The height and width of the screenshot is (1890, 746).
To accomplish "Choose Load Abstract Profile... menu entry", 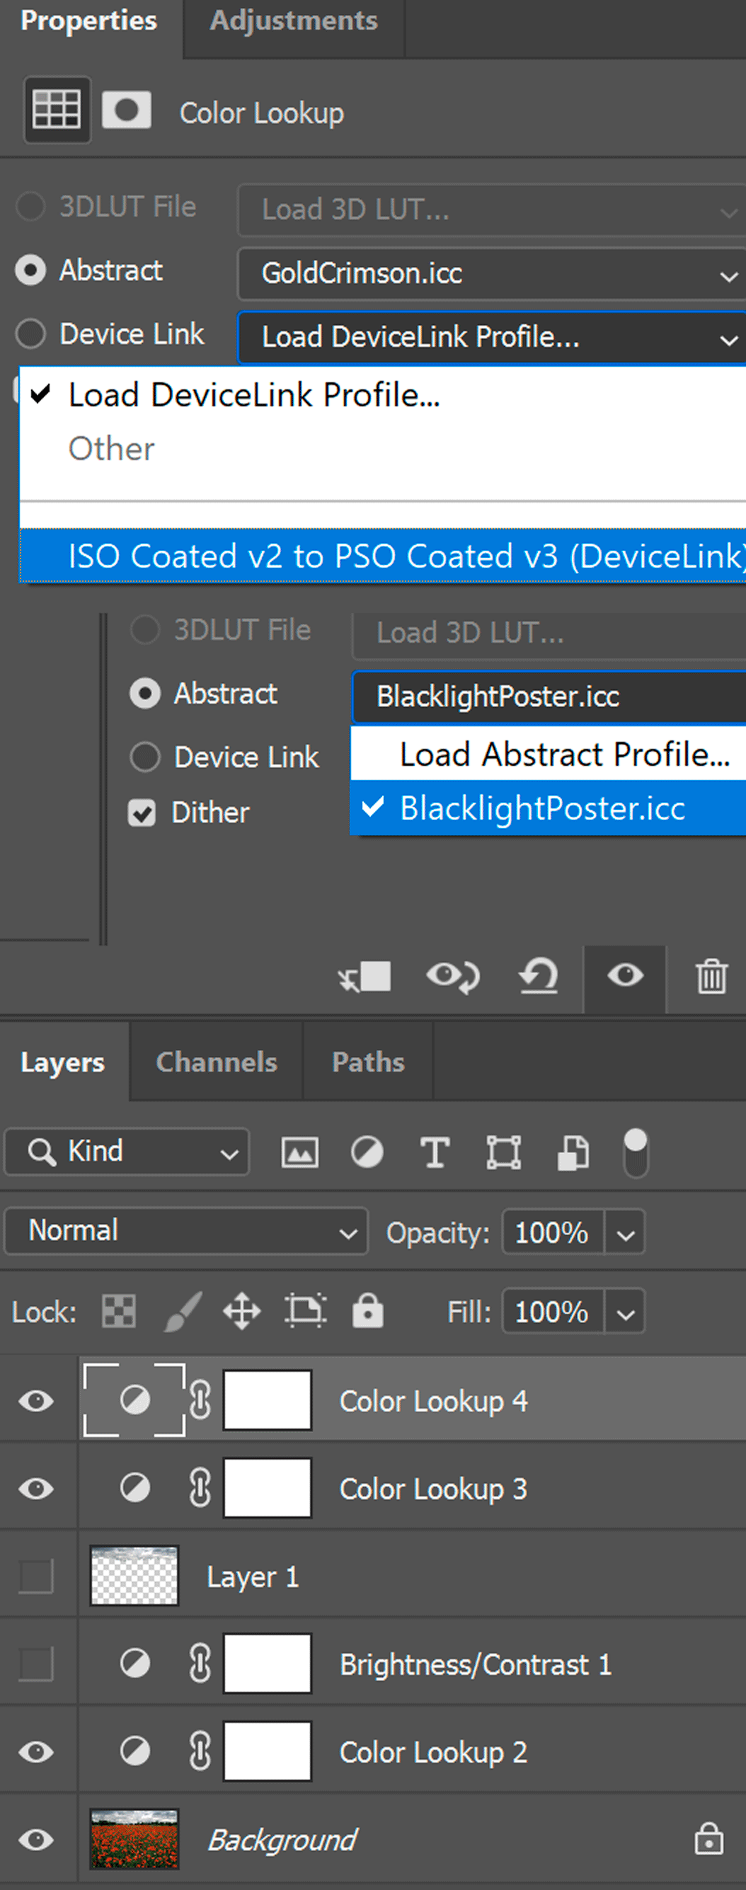I will (549, 755).
